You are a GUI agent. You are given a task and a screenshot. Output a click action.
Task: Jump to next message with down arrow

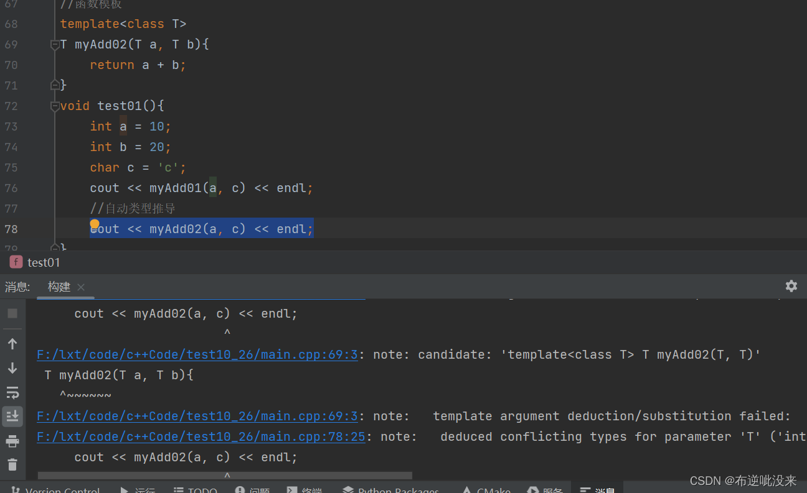pos(12,368)
